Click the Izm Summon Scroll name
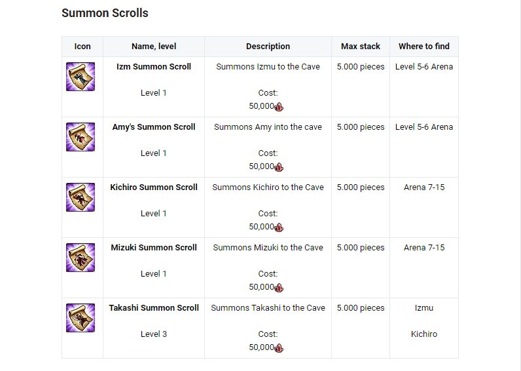Viewport: 521px width, 371px height. click(154, 67)
